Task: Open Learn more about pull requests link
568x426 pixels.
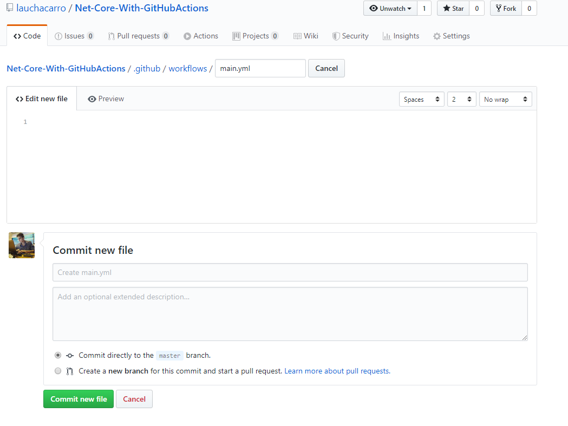Action: [x=337, y=371]
